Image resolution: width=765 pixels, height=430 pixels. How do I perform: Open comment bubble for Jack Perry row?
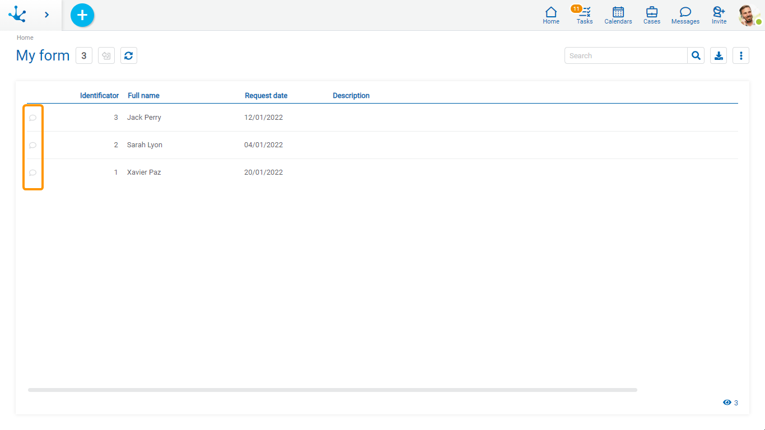pyautogui.click(x=32, y=118)
